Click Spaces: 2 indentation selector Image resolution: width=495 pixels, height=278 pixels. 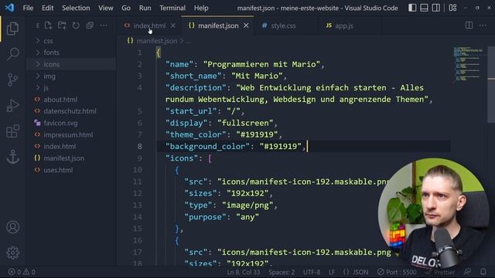click(282, 272)
